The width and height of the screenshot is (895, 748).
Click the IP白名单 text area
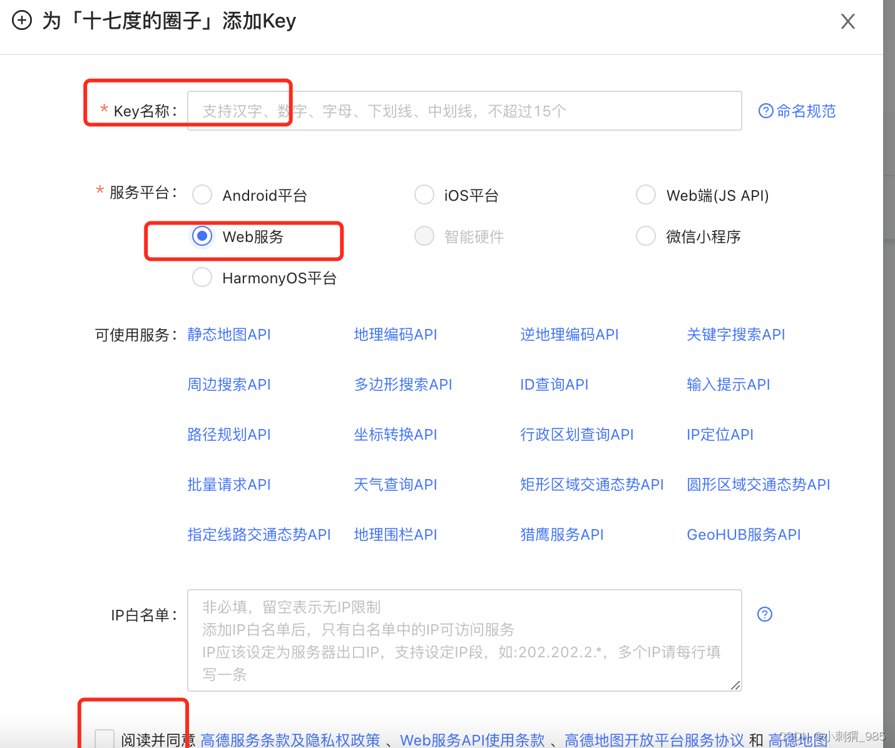point(463,638)
